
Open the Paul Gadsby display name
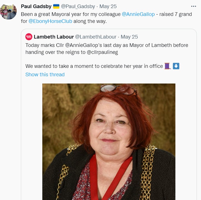click(x=36, y=6)
